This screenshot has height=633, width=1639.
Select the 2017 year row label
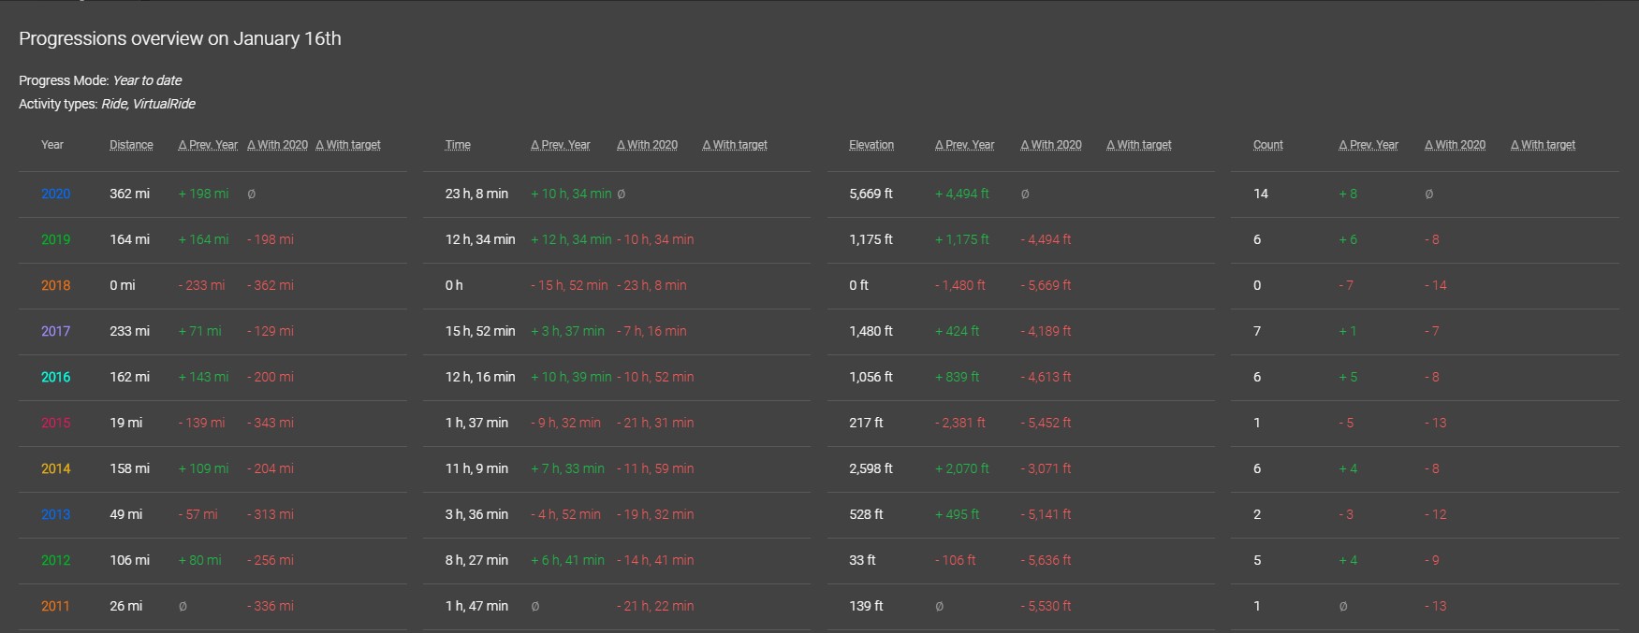(x=55, y=331)
